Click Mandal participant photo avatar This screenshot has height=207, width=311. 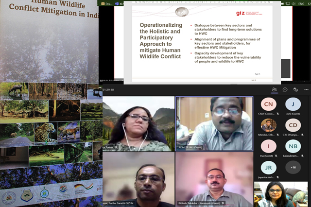click(x=268, y=125)
